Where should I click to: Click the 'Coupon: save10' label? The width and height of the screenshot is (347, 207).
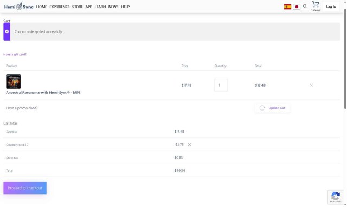click(x=17, y=145)
